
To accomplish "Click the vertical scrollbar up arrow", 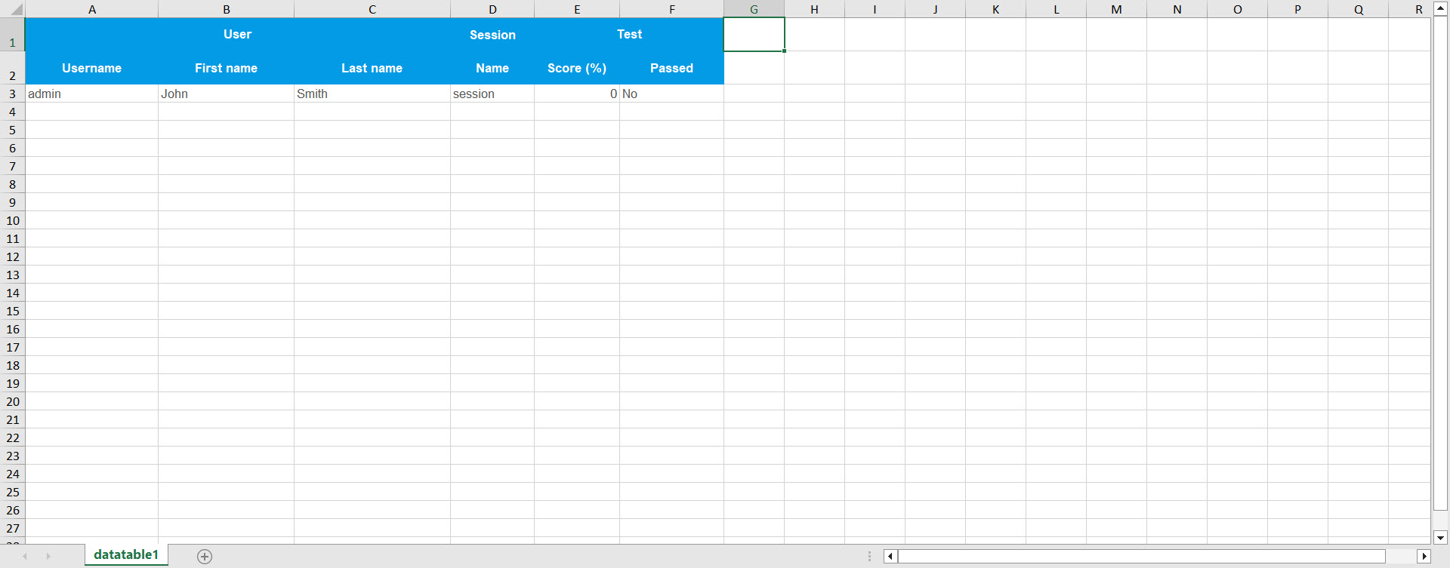I will tap(1440, 9).
